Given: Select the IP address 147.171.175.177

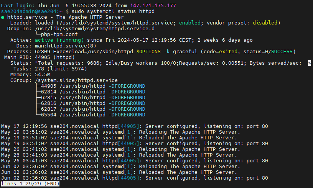Looking at the screenshot, I should [x=153, y=6].
